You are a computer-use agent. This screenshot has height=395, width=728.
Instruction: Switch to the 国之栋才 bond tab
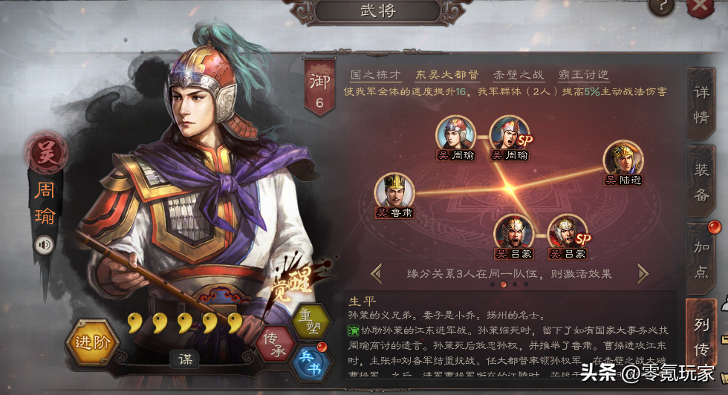(x=376, y=75)
